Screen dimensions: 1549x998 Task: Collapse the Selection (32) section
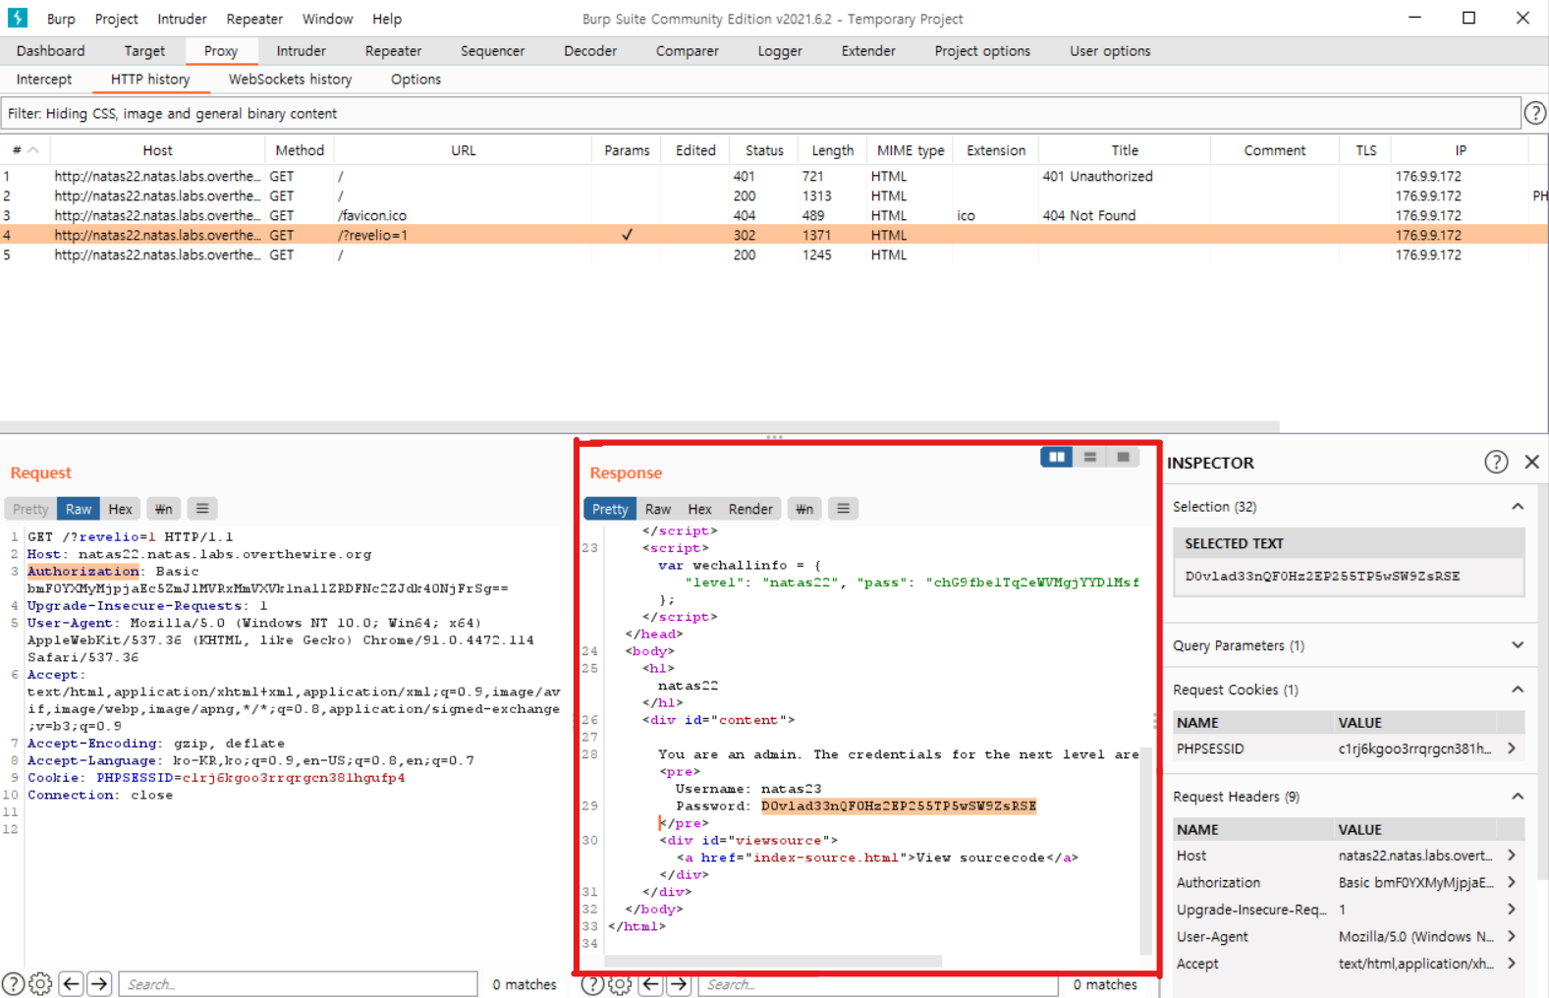point(1518,507)
